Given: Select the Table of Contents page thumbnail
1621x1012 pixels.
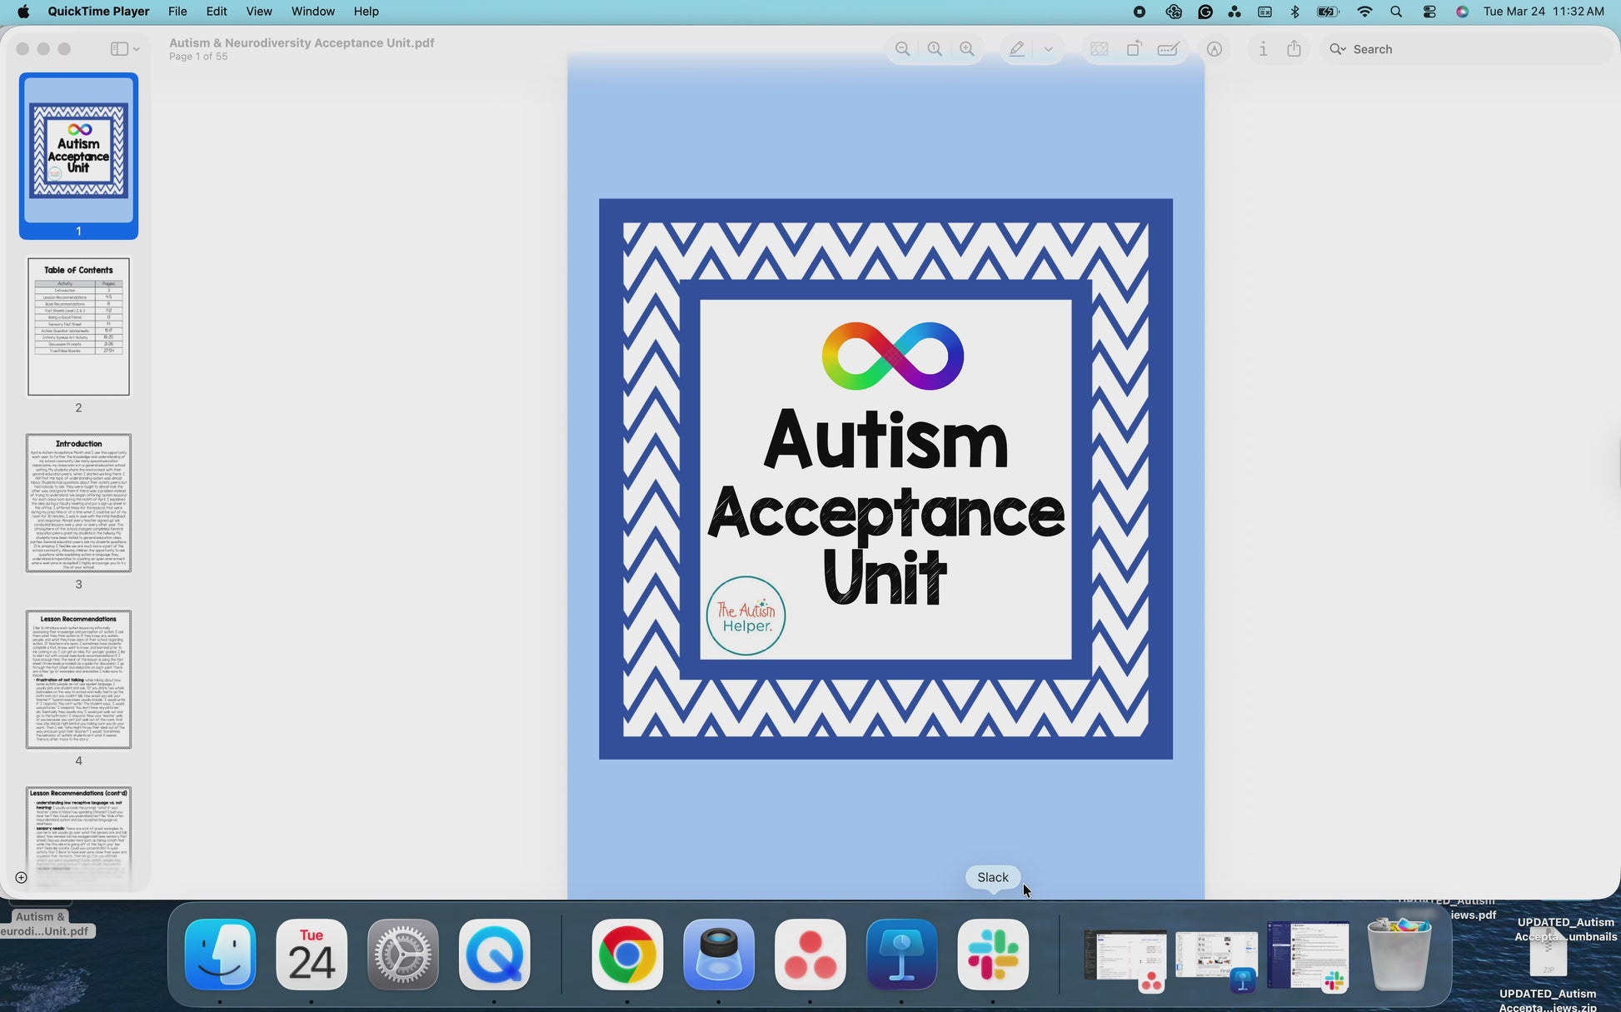Looking at the screenshot, I should pyautogui.click(x=78, y=327).
